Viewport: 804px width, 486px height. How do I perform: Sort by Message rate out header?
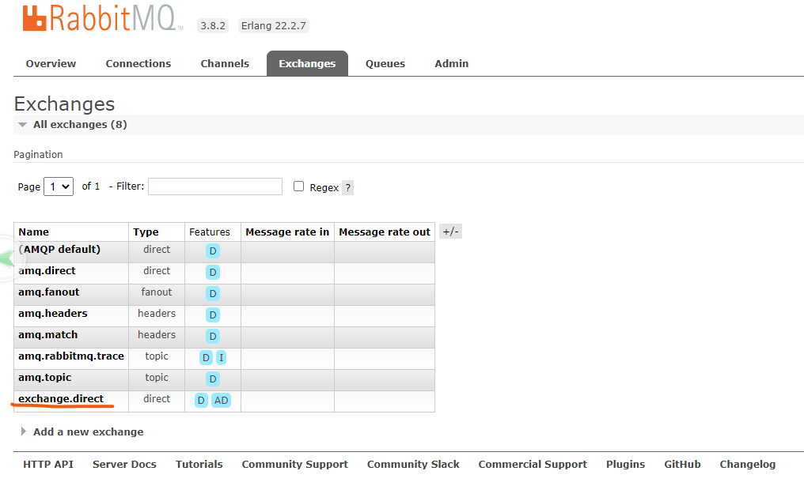tap(385, 232)
